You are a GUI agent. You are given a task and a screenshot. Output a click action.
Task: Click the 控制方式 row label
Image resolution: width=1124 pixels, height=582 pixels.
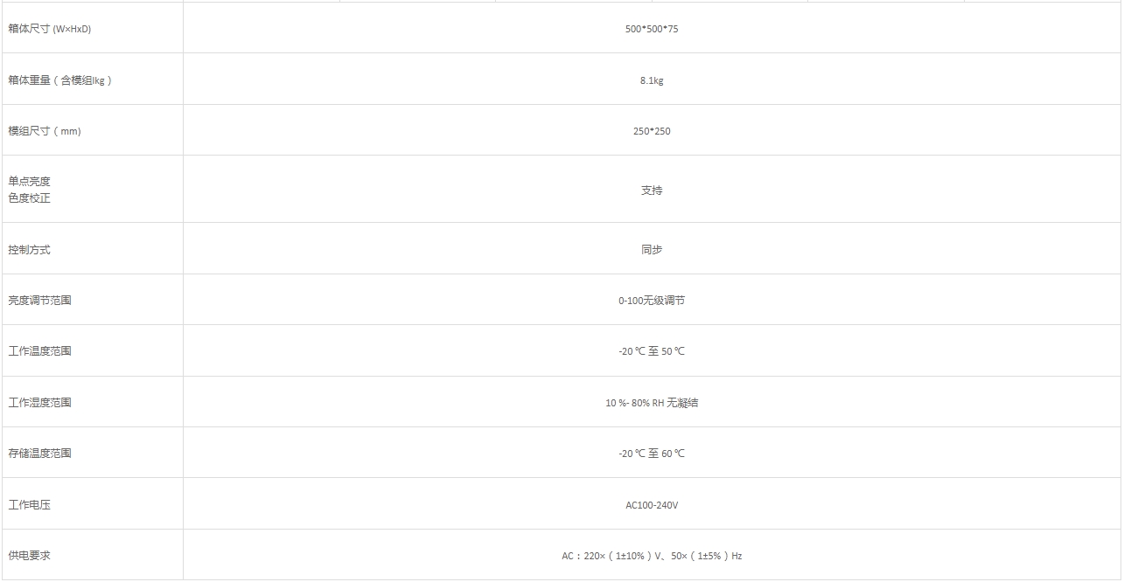pyautogui.click(x=30, y=250)
